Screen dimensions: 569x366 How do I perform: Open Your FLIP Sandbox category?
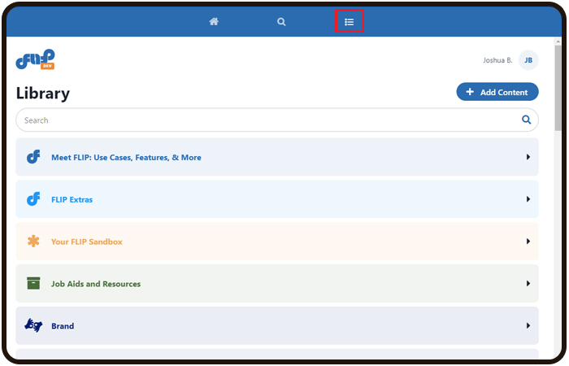(277, 242)
